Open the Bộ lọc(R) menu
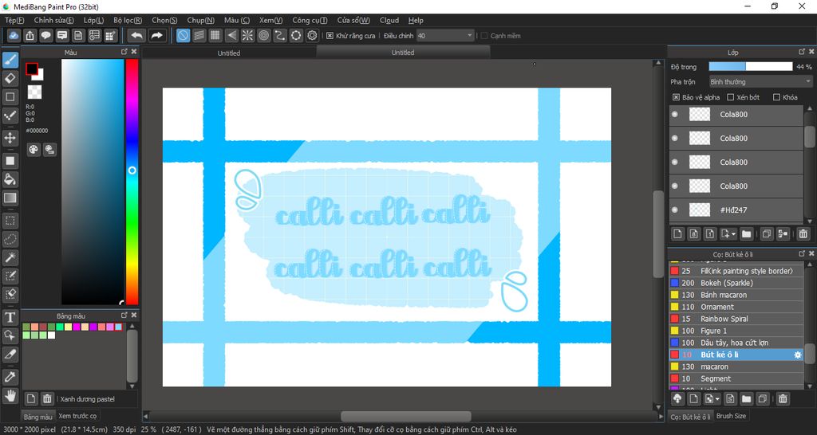Screen dimensions: 817x435 pos(128,20)
